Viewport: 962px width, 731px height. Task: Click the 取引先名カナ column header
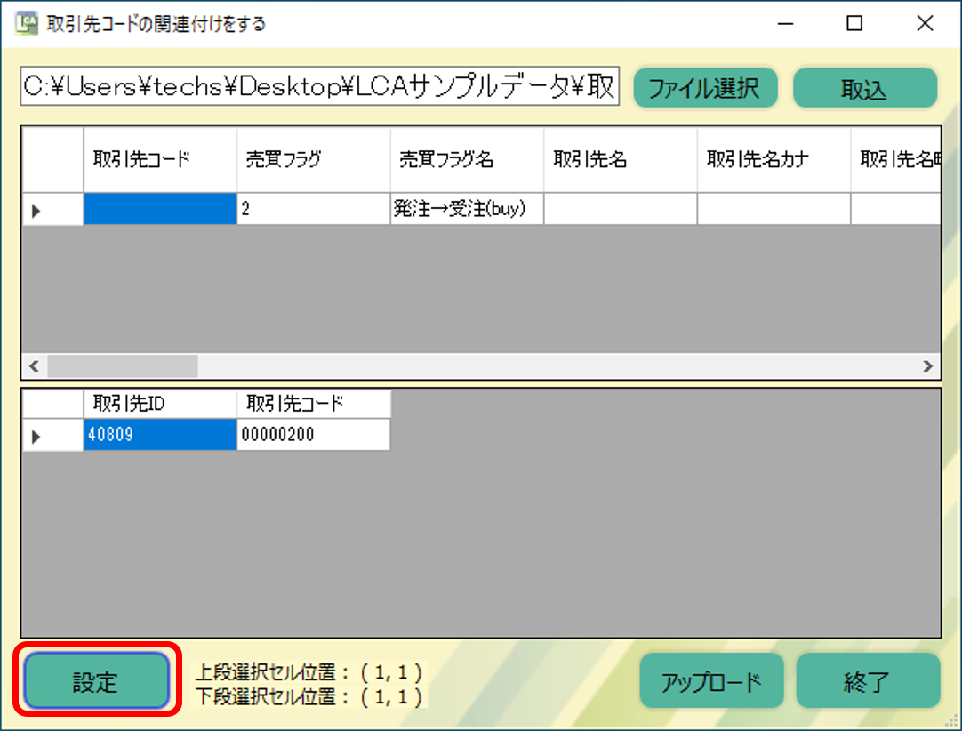(x=774, y=159)
